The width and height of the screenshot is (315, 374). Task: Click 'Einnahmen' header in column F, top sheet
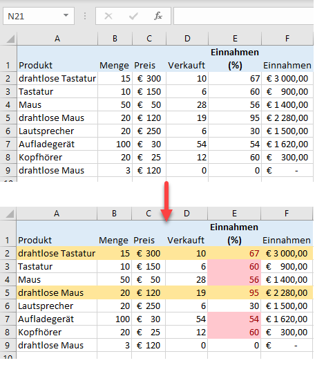(x=287, y=59)
